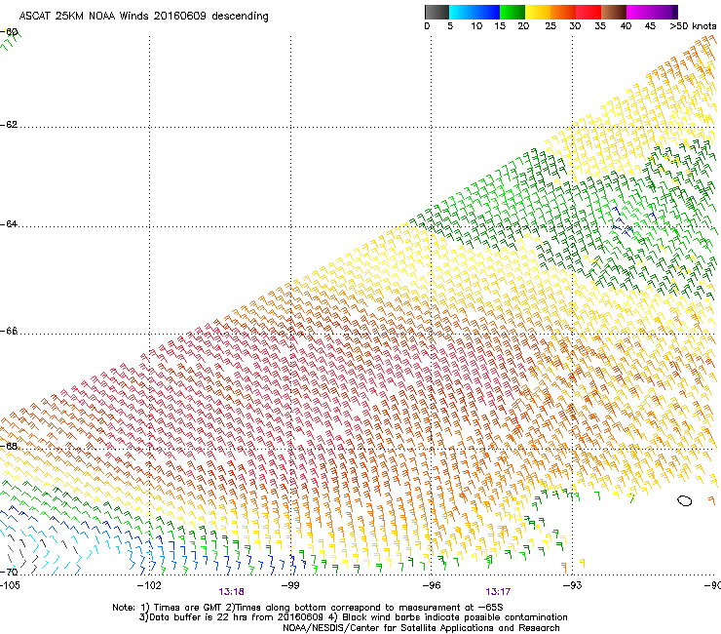Viewport: 721px width, 634px height.
Task: Click the '>50 knots' legend label
Action: pos(693,26)
